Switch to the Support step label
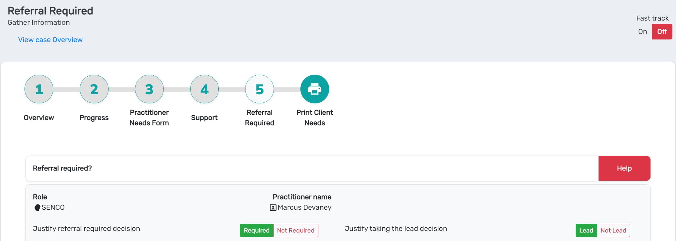 [x=204, y=118]
